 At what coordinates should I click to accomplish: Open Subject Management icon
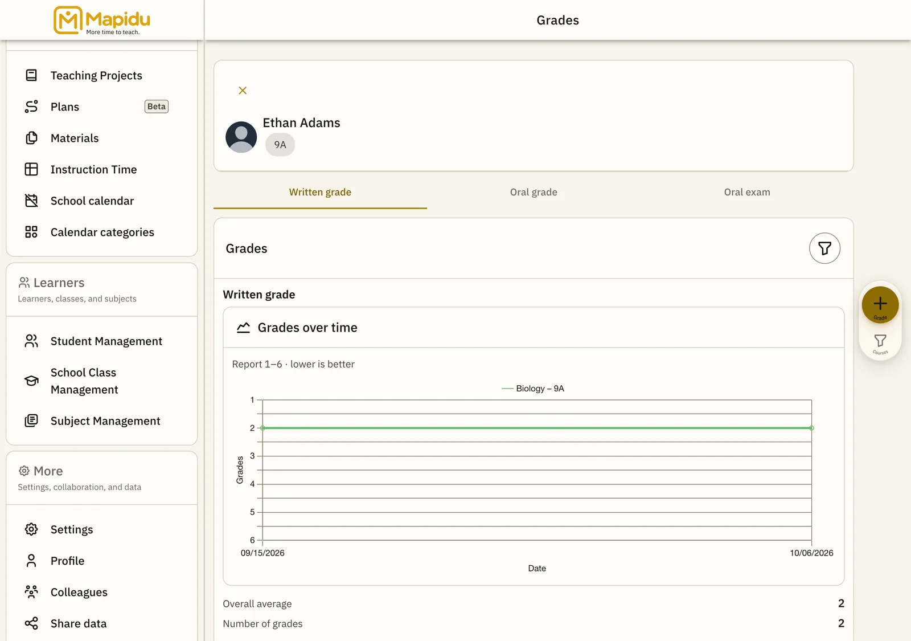point(31,420)
